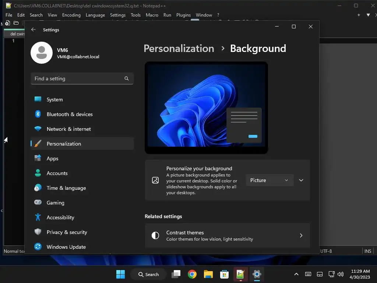The width and height of the screenshot is (377, 283).
Task: Open Notepad++ Encoding menu
Action: click(x=71, y=15)
